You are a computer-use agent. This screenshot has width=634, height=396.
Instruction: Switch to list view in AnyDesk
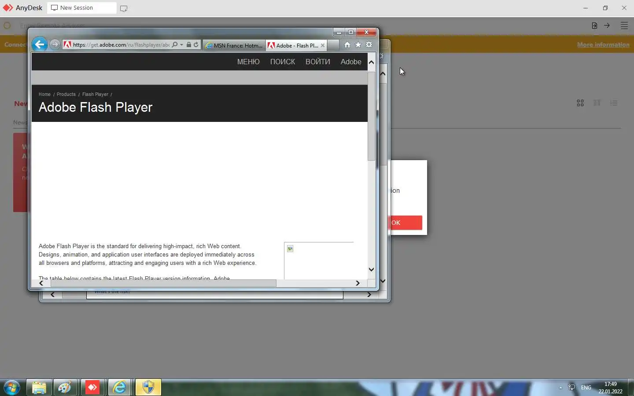(614, 103)
